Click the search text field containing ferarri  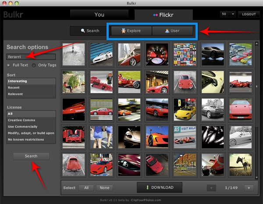(31, 57)
